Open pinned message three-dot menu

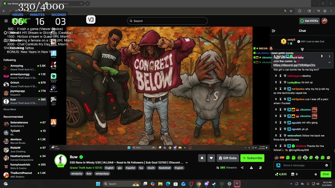click(330, 56)
